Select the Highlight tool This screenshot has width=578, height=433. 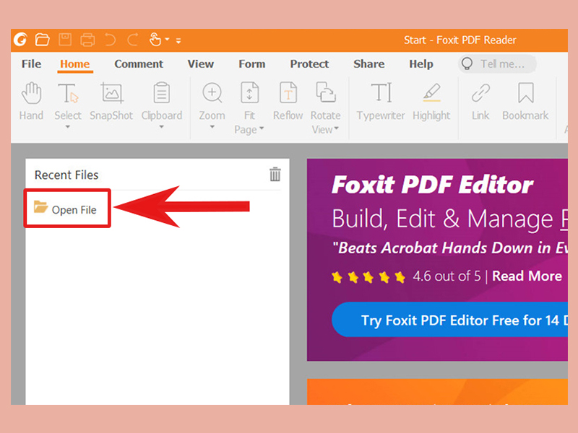pos(431,101)
